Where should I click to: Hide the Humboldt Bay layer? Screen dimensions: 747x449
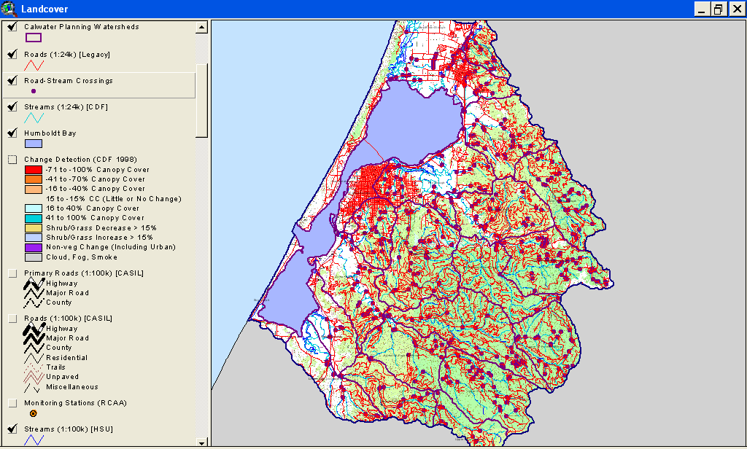coord(12,133)
